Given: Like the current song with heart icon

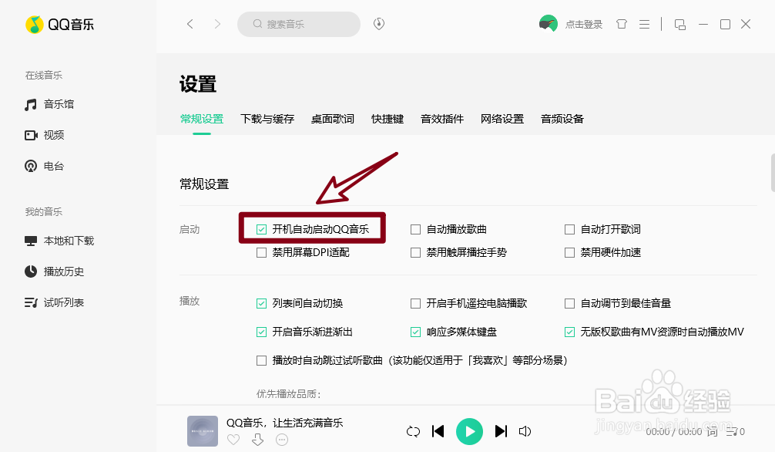Looking at the screenshot, I should [233, 440].
